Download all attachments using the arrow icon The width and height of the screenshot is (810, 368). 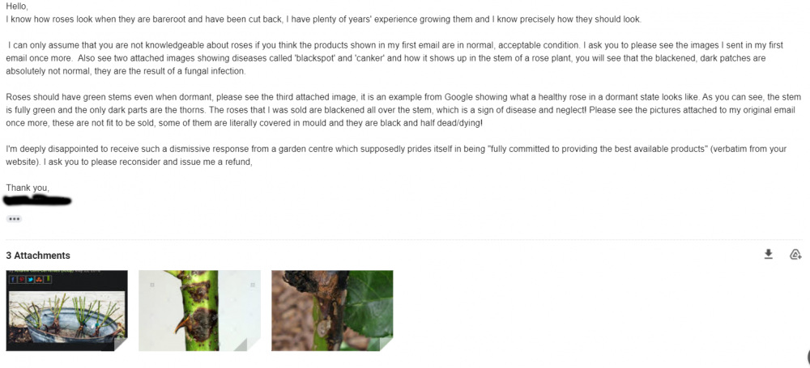tap(768, 255)
